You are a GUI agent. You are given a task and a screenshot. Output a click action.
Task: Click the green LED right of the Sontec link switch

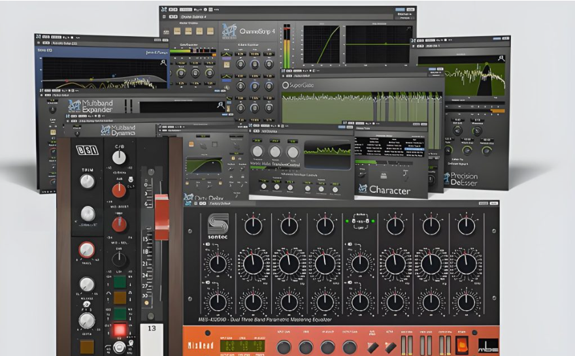pos(373,221)
